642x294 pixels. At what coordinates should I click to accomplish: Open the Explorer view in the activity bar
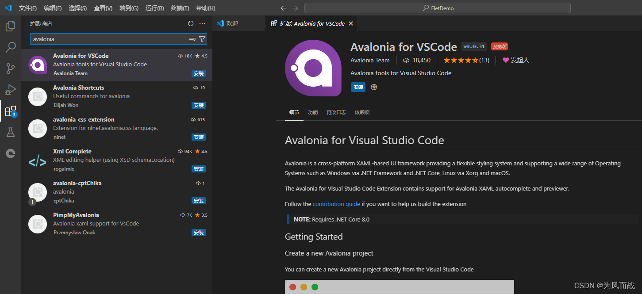10,26
